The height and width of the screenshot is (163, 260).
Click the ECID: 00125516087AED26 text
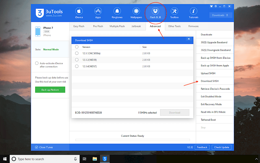click(x=88, y=112)
